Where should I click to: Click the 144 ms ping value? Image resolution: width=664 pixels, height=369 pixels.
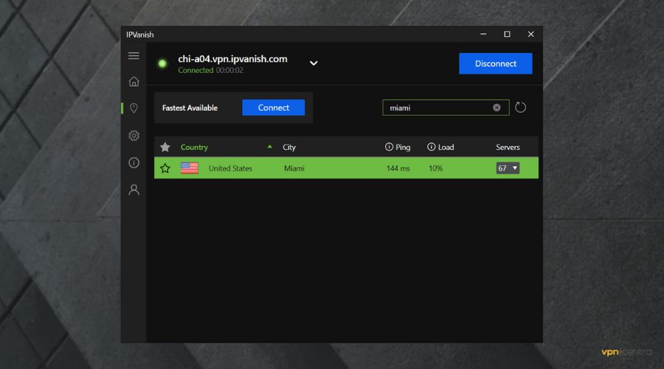coord(398,168)
